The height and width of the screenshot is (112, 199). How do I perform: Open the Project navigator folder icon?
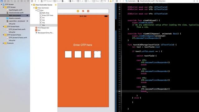click(2, 1)
